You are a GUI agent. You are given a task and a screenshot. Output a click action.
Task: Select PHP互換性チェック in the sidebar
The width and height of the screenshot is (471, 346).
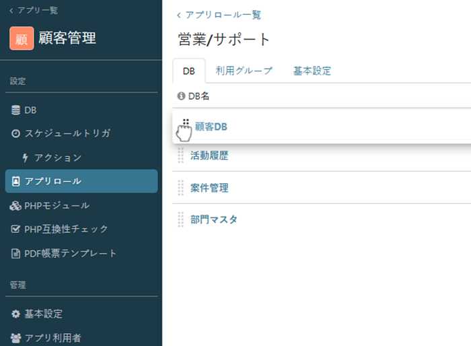pyautogui.click(x=66, y=229)
